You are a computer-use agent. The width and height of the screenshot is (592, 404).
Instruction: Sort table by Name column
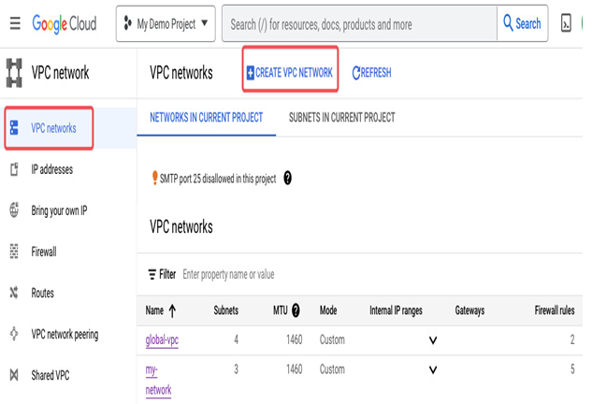click(x=161, y=310)
